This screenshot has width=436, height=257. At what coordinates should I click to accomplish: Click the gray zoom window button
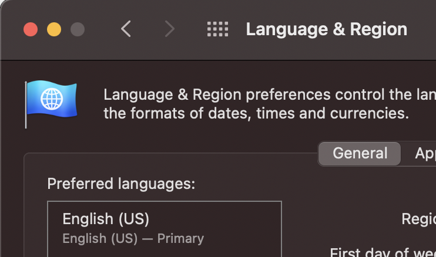click(x=77, y=29)
